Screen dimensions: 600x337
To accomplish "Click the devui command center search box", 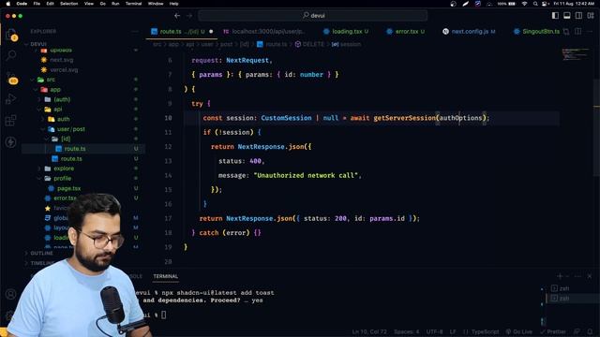I will (313, 16).
